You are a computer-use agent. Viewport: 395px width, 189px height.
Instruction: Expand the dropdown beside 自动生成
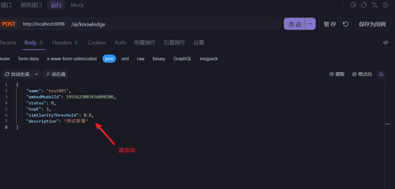coord(36,74)
